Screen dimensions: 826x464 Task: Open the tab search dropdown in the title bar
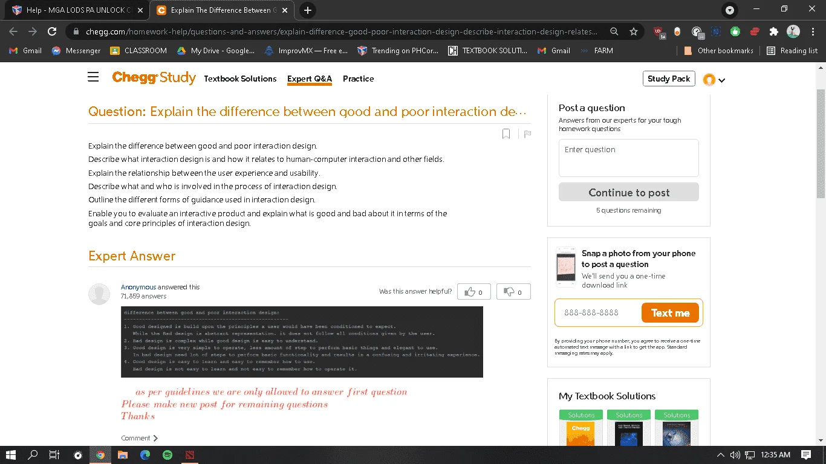tap(730, 10)
